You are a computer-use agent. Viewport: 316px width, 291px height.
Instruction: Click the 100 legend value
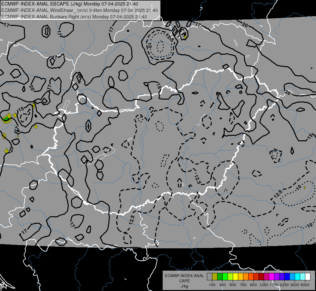coord(212,285)
